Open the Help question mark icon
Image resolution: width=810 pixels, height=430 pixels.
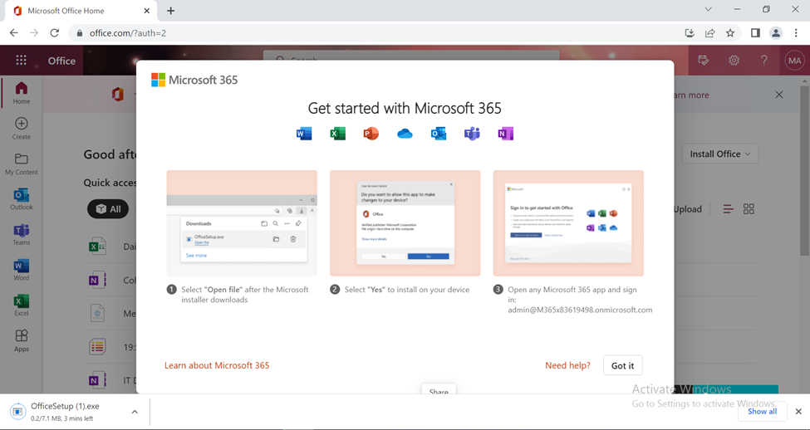click(764, 61)
